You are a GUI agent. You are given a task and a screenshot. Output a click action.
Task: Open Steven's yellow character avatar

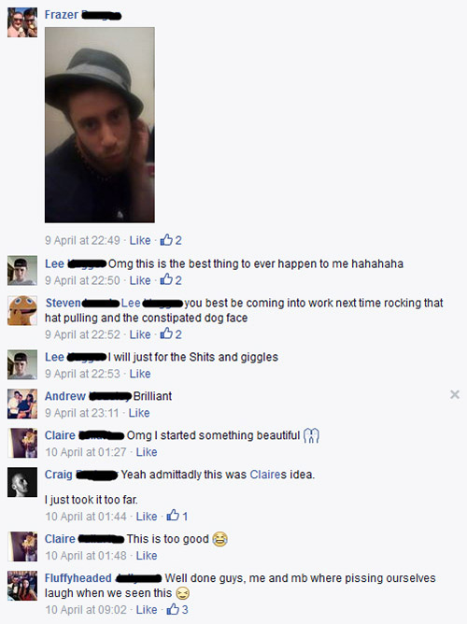pos(22,310)
